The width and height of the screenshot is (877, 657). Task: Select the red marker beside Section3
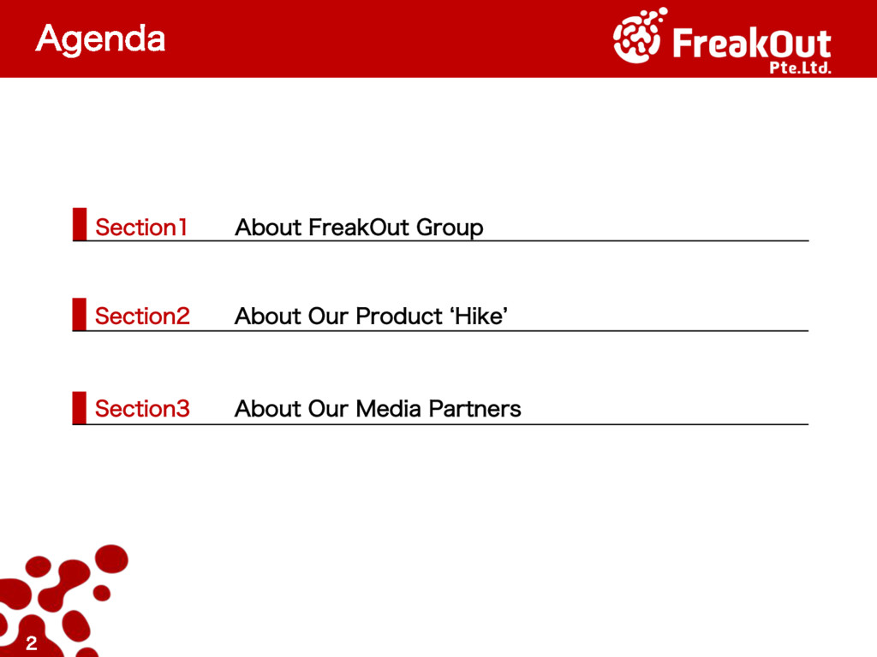click(80, 407)
